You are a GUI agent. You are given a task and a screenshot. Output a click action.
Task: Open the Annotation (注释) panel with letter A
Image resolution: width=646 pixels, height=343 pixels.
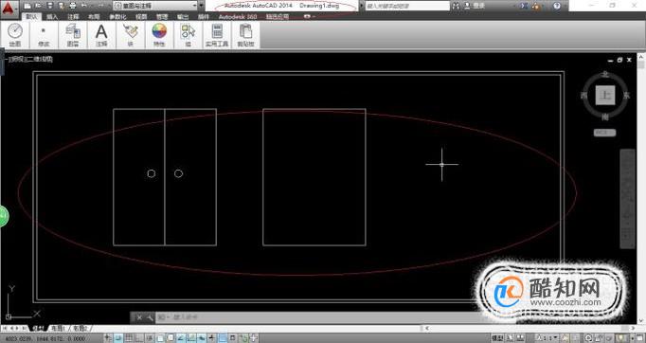click(101, 35)
